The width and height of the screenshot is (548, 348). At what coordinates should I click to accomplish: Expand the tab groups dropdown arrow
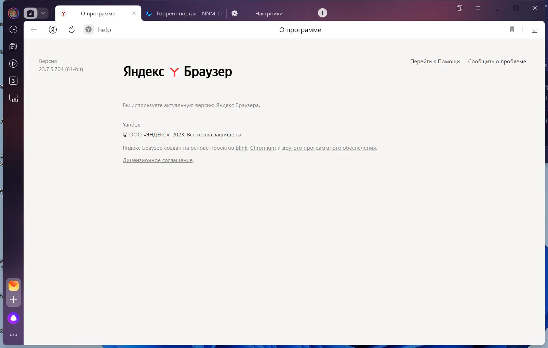point(43,13)
